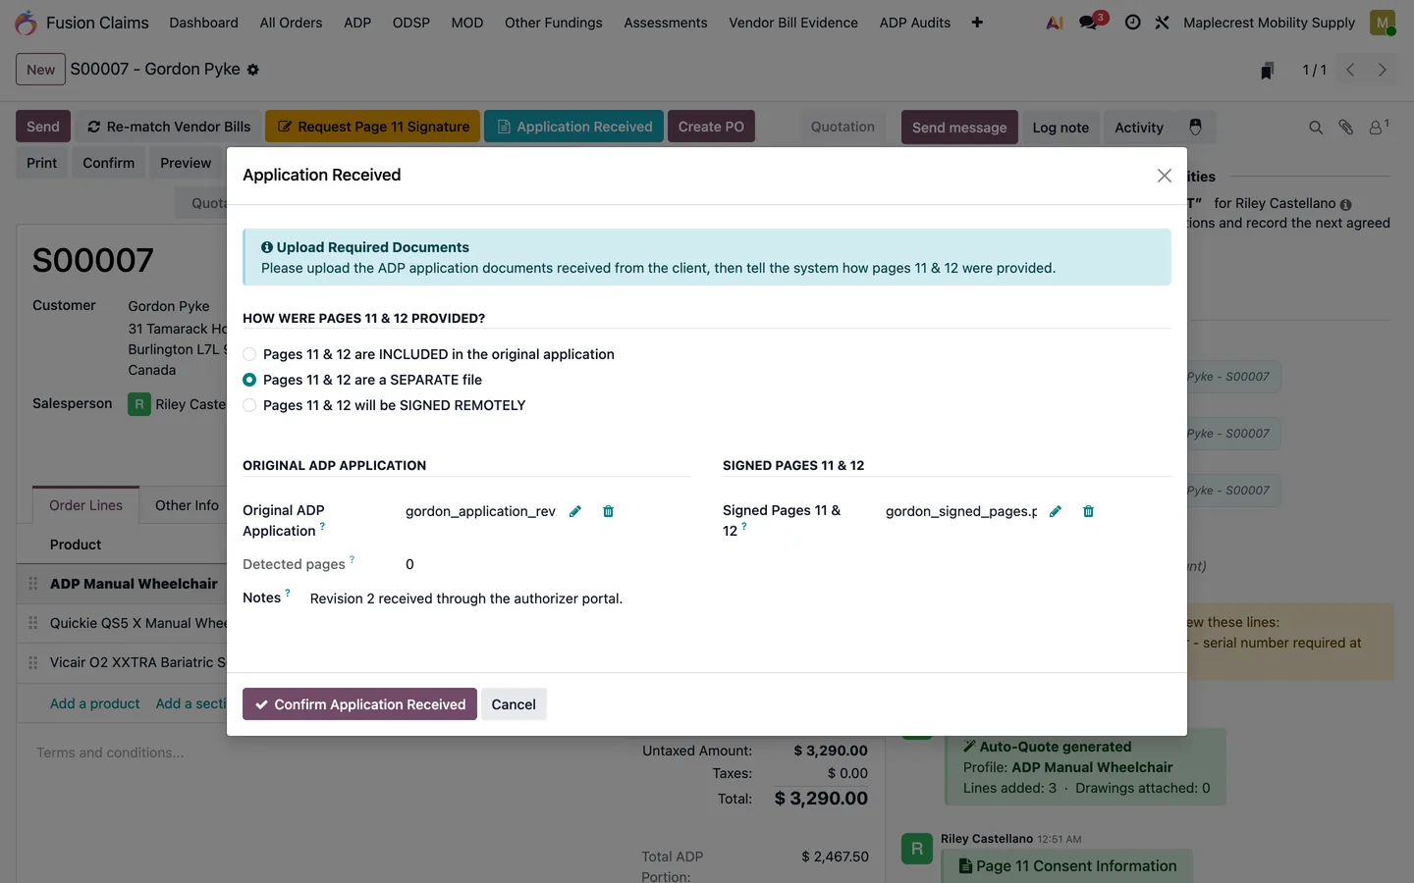The image size is (1414, 883).
Task: Search chatter messages magnifier icon
Action: [x=1316, y=128]
